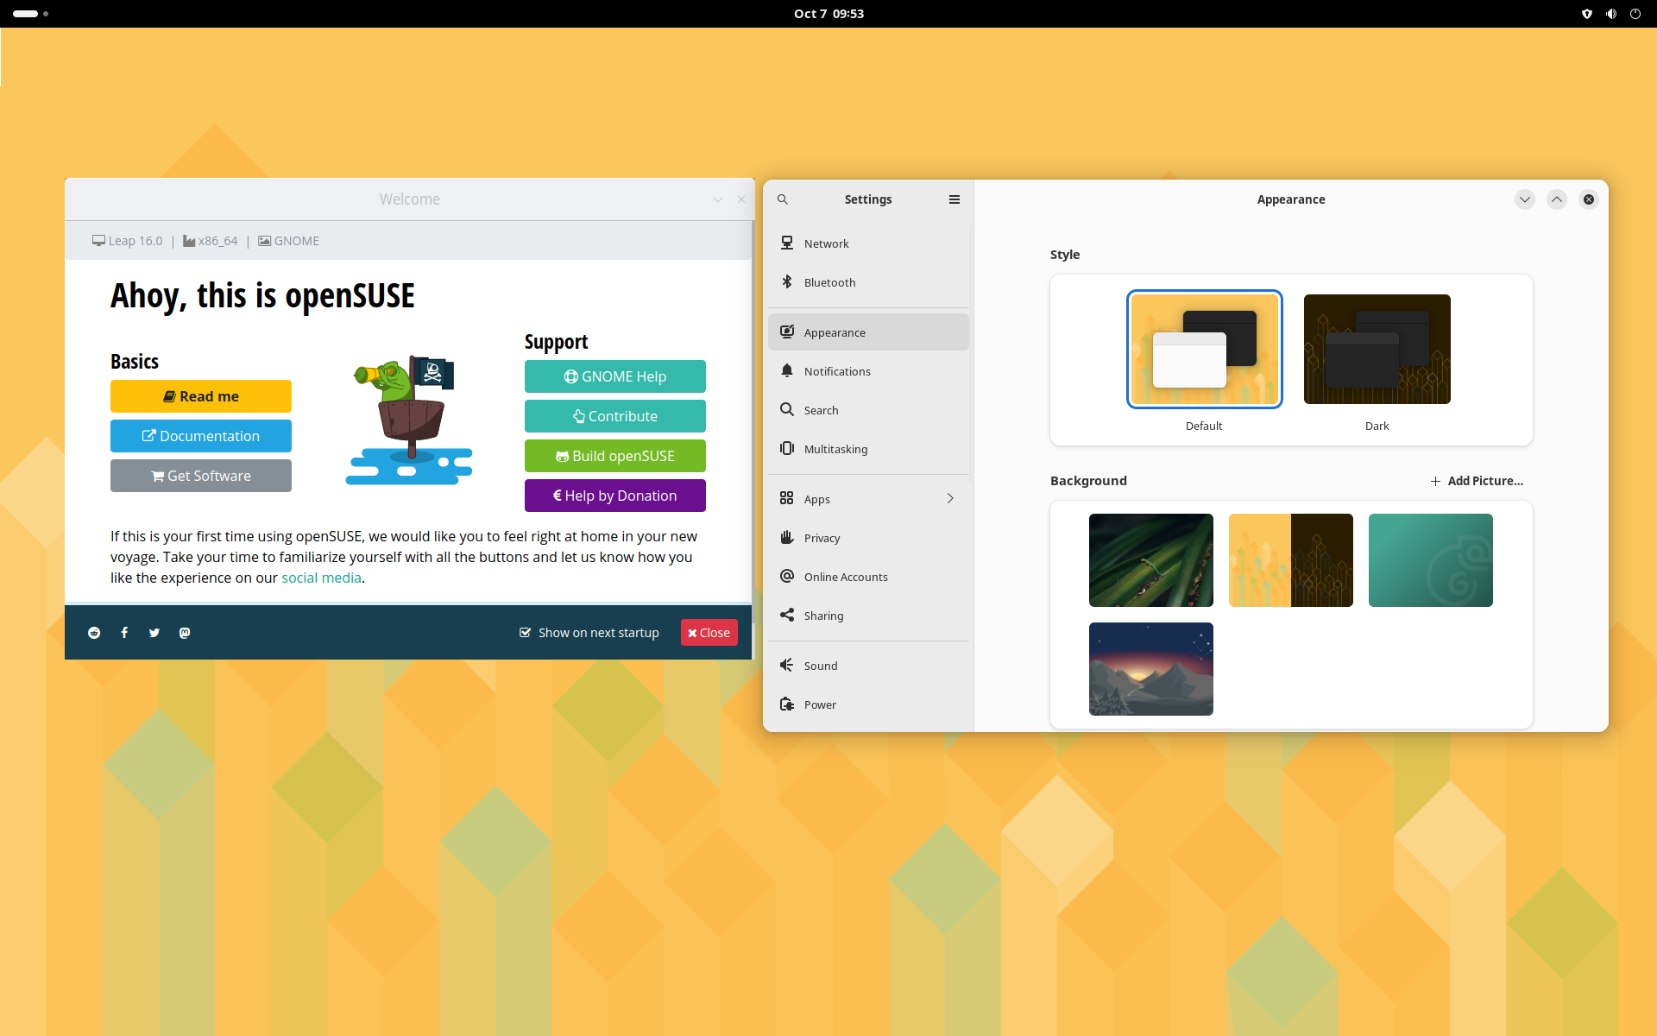Click Get Software menu item
Image resolution: width=1657 pixels, height=1036 pixels.
[x=200, y=475]
